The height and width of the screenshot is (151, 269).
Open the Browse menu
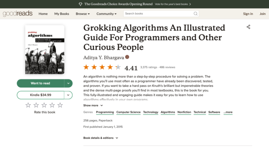click(83, 14)
